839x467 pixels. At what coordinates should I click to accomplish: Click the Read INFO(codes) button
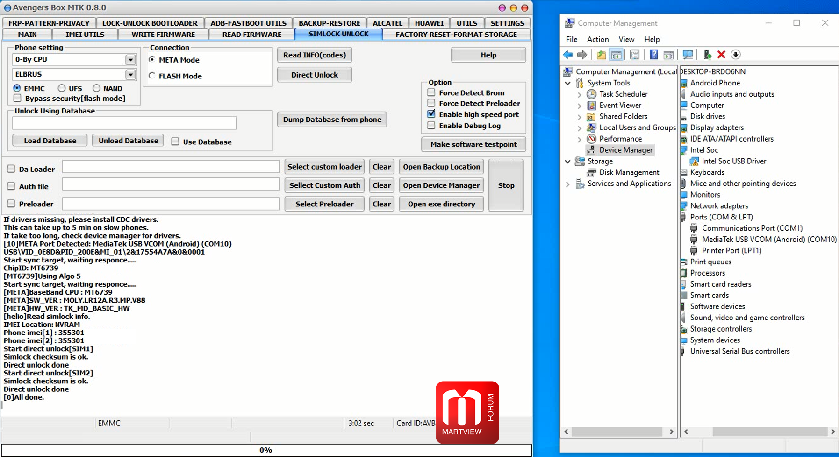pos(315,55)
